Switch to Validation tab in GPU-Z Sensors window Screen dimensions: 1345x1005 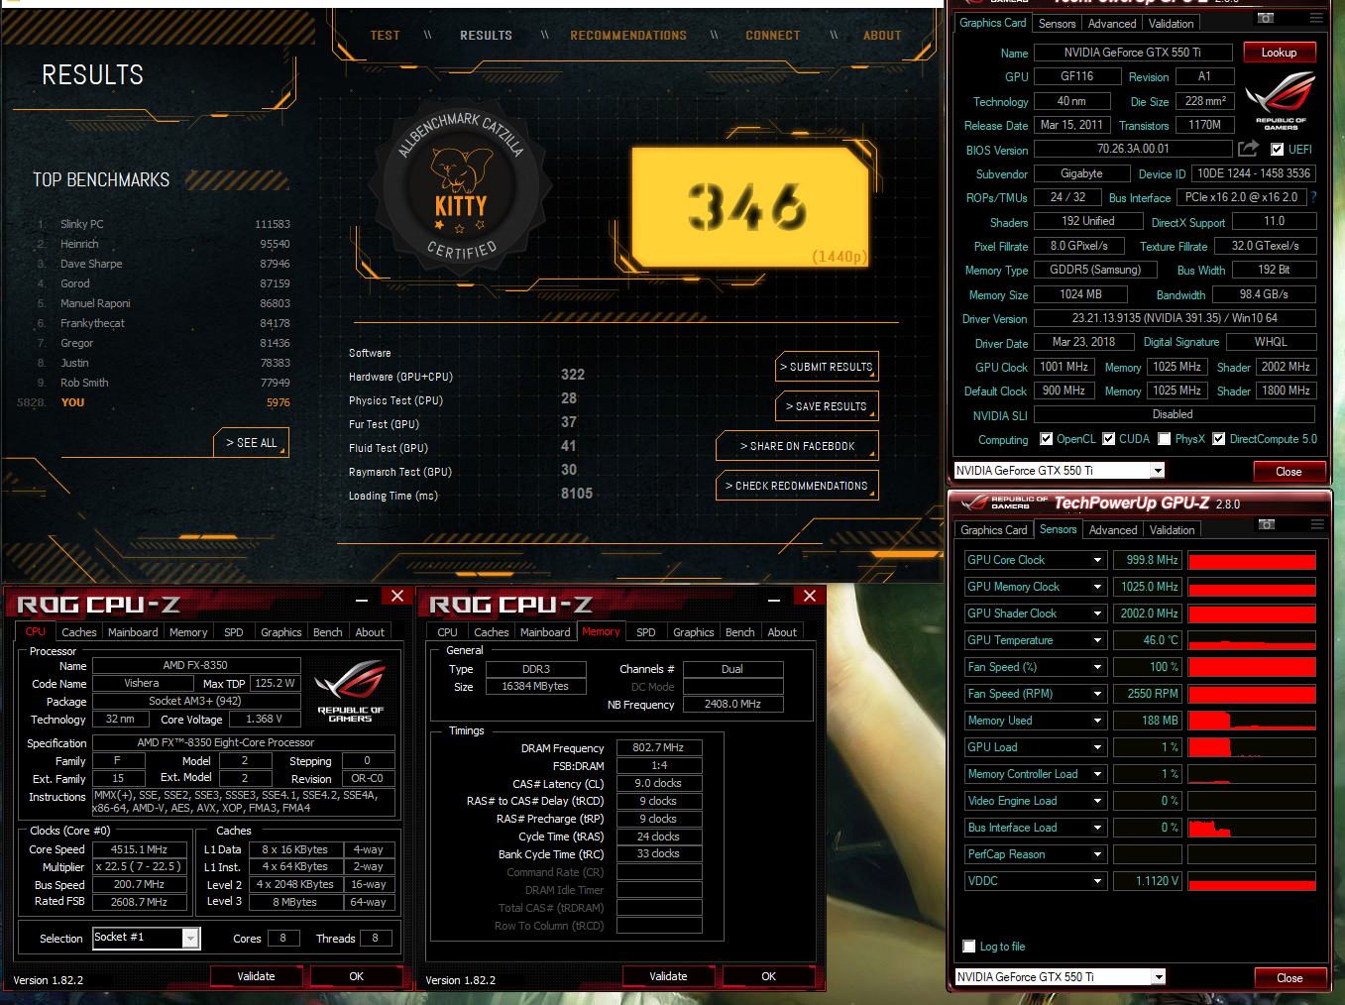(x=1173, y=530)
